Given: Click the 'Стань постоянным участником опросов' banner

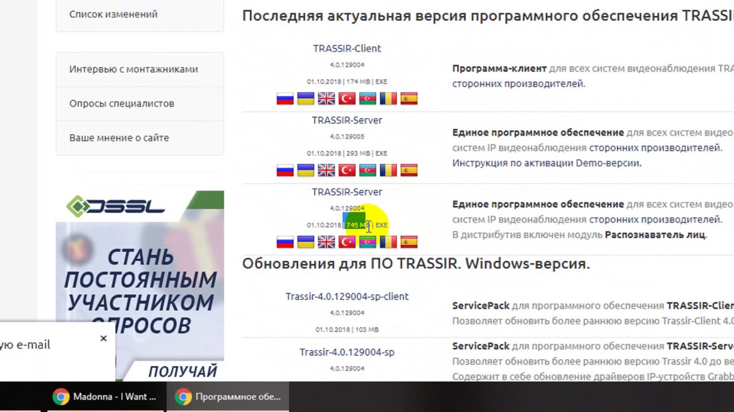Looking at the screenshot, I should (140, 286).
